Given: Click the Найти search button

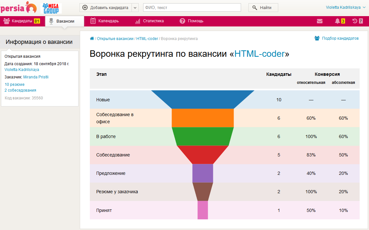Looking at the screenshot, I should [x=263, y=7].
